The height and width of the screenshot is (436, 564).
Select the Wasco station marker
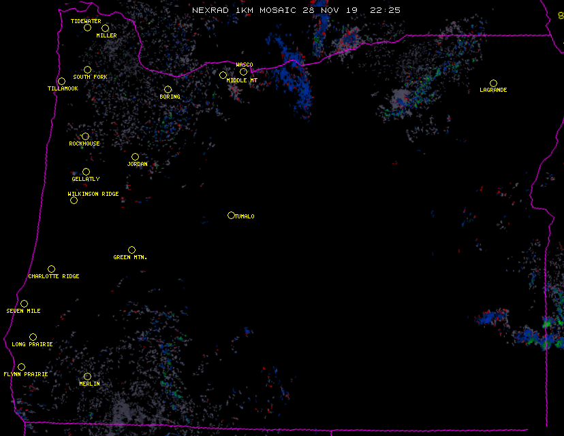[x=243, y=71]
